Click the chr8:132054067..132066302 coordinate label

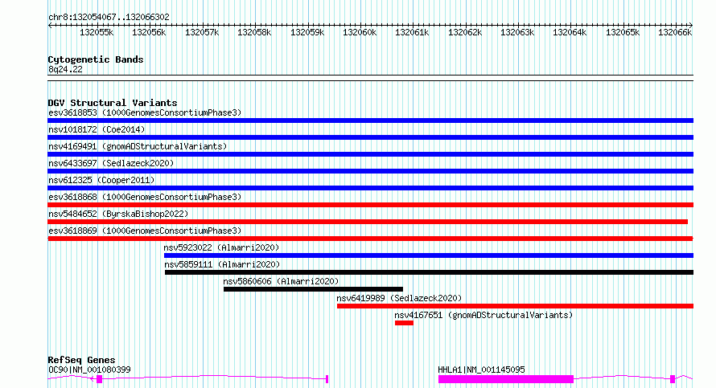tap(109, 17)
